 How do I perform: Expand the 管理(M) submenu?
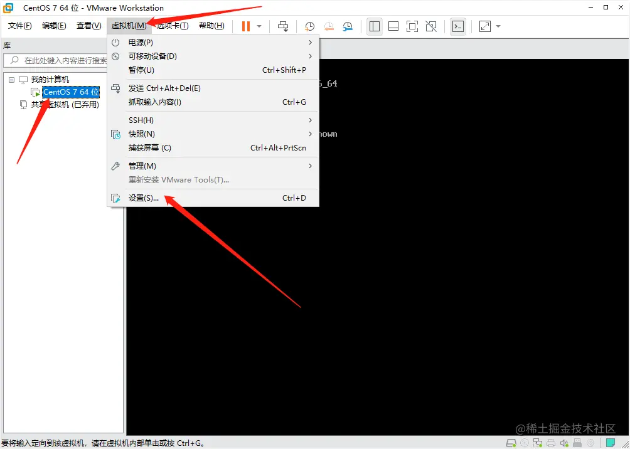[x=213, y=166]
